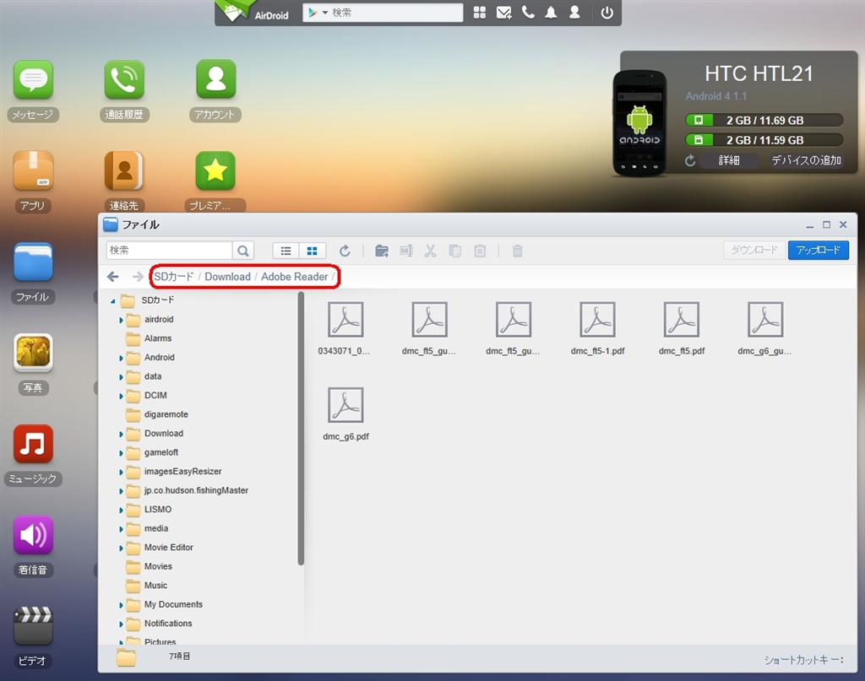The height and width of the screenshot is (681, 865).
Task: Open the 写真 photos icon
Action: 33,353
